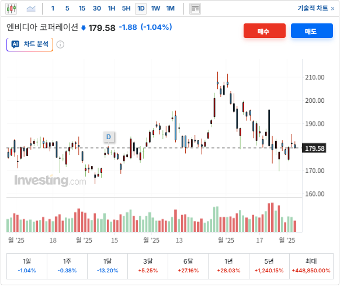Click the 170.00 price axis label

click(x=315, y=171)
